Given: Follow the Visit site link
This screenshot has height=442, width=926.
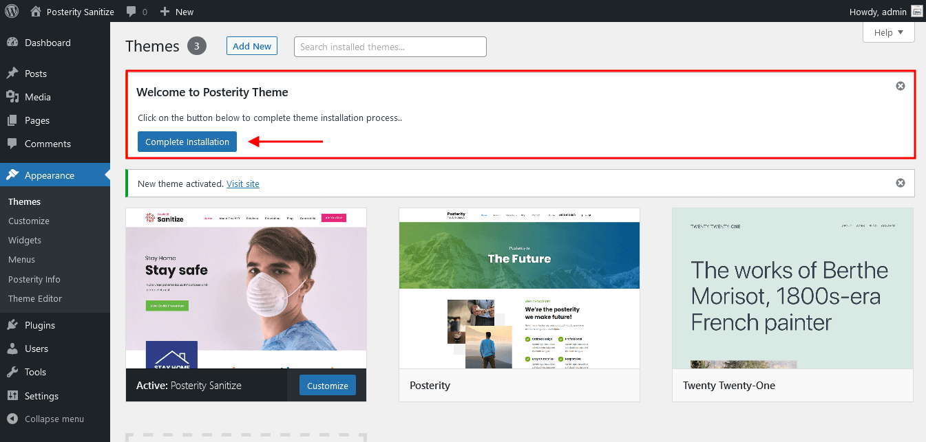Looking at the screenshot, I should (243, 184).
